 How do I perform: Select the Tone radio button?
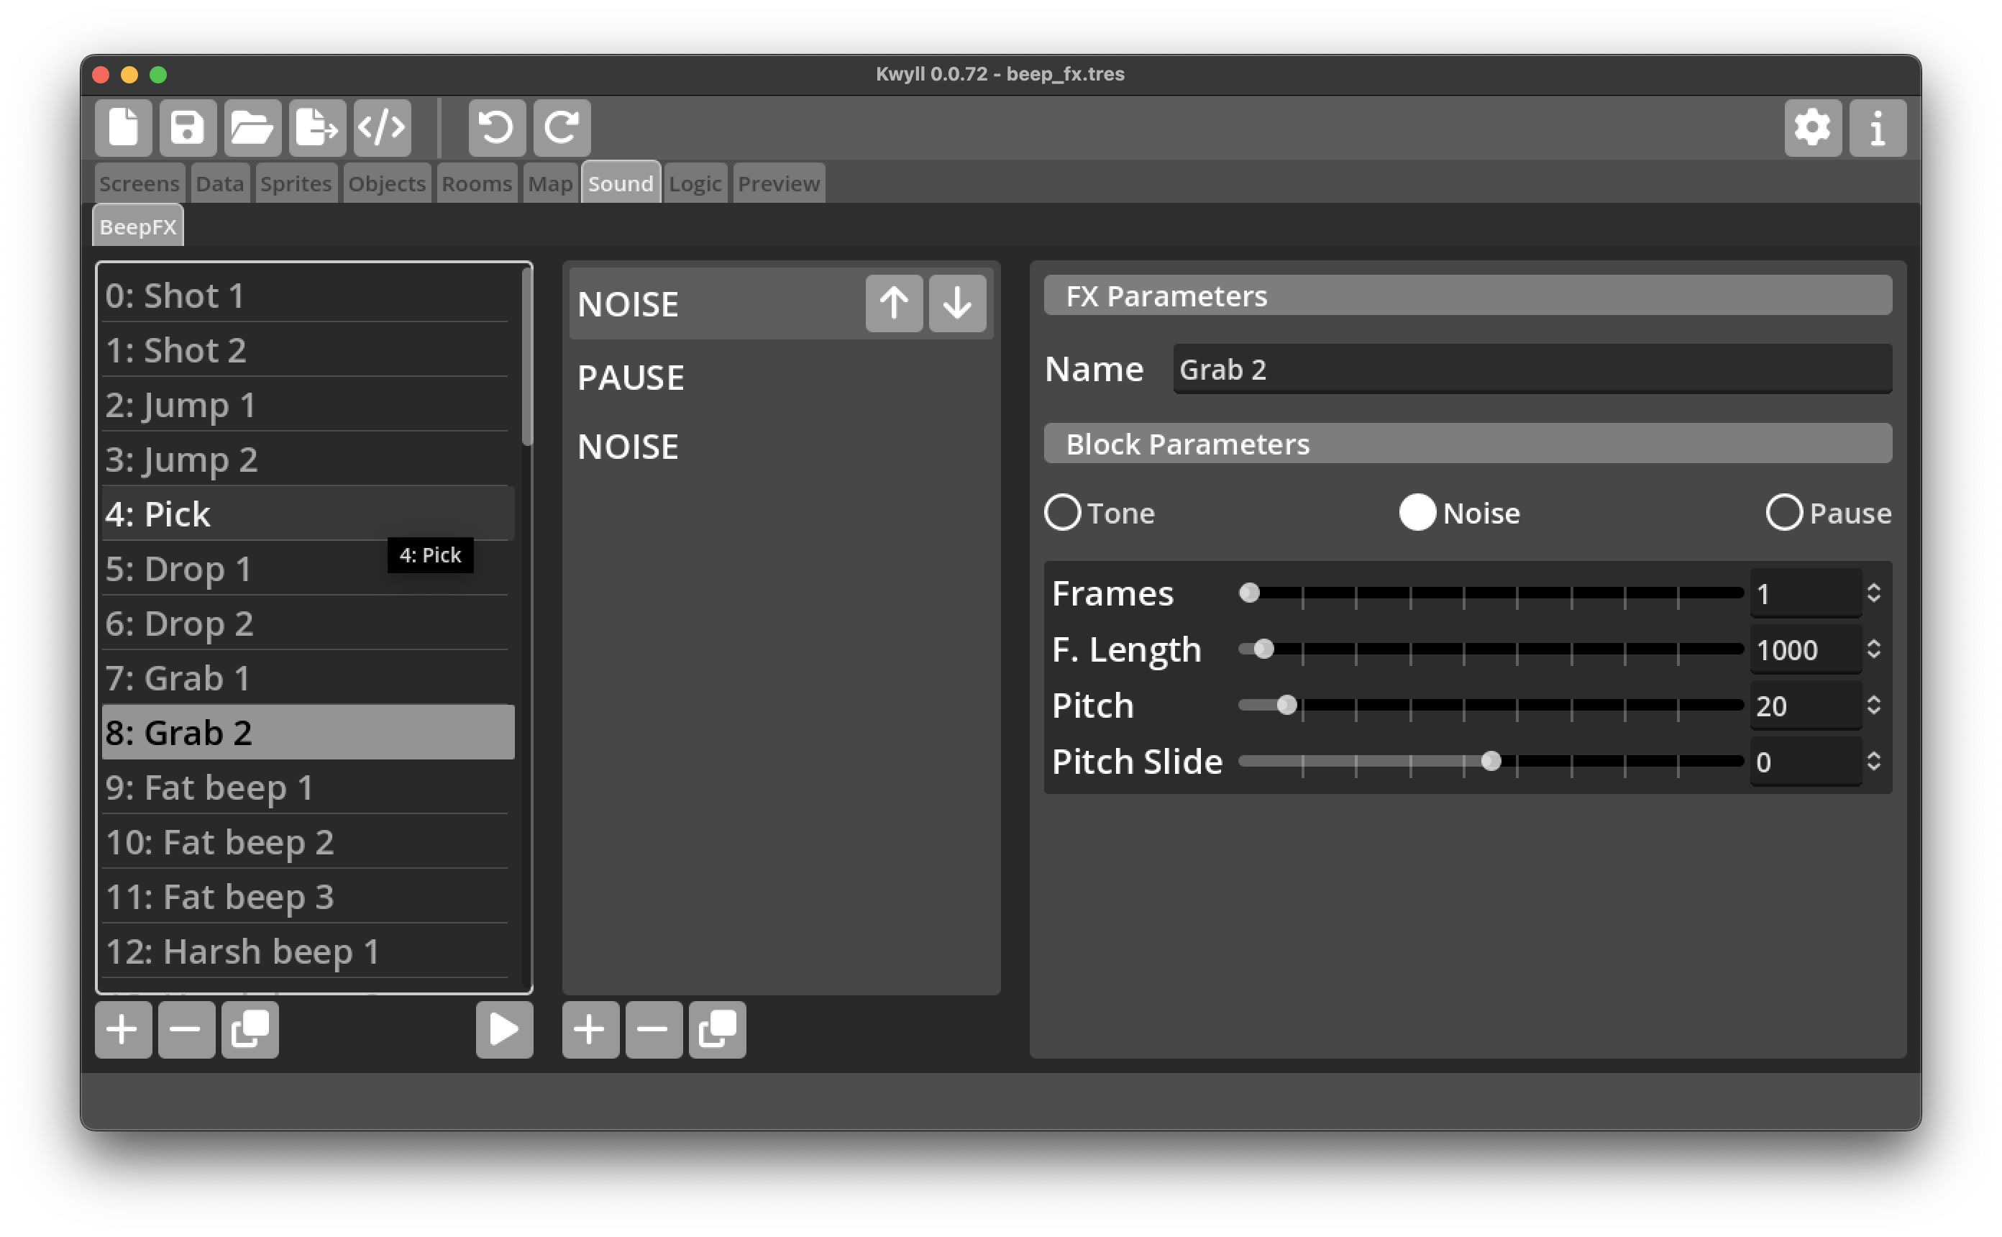[x=1062, y=513]
